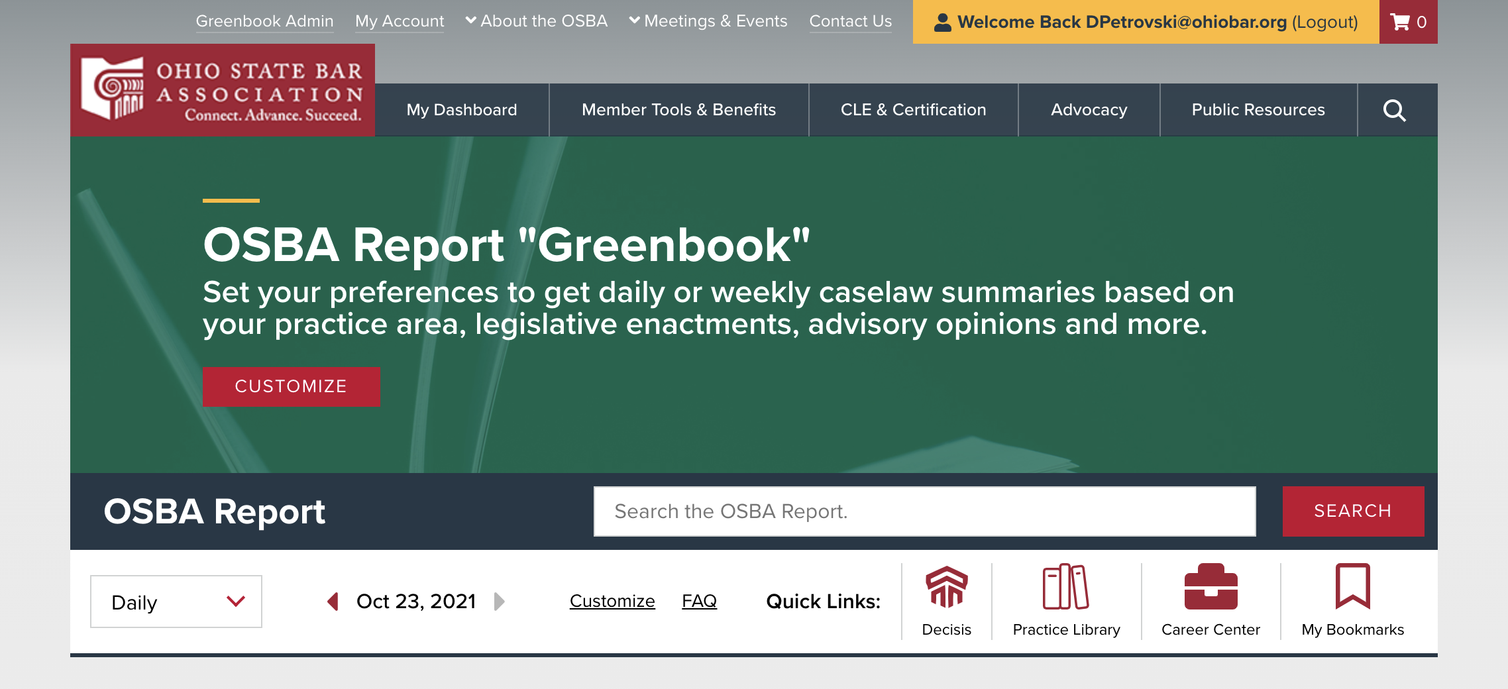Open the CLE & Certification menu
The image size is (1508, 689).
pyautogui.click(x=913, y=110)
